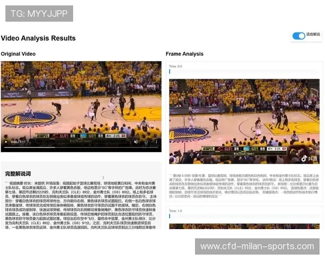Click the Time 0.0 frame description text
Viewport: 325px width, 260px height.
(244, 186)
